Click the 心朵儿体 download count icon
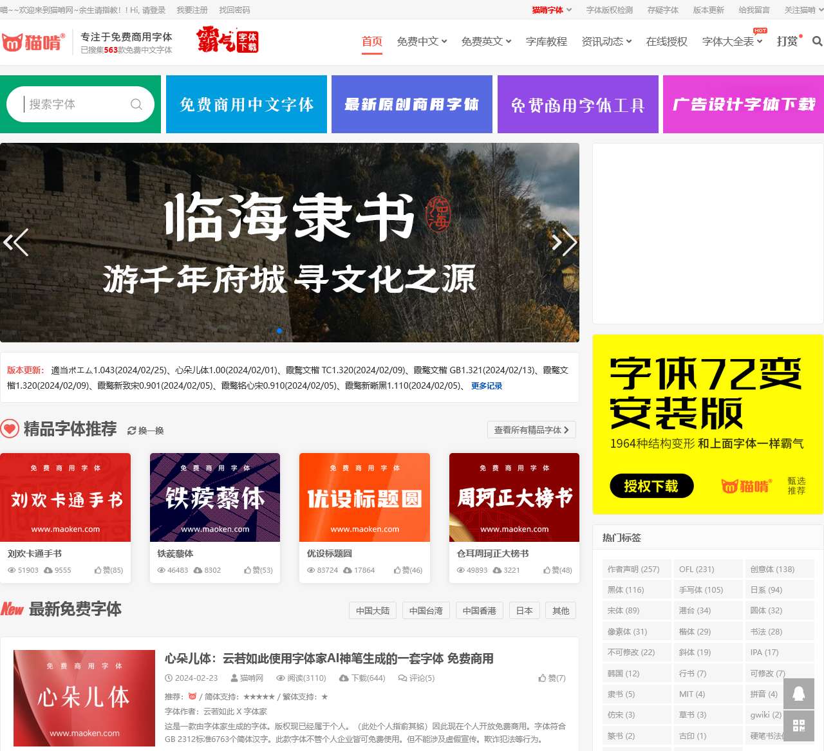The height and width of the screenshot is (751, 824). 345,678
